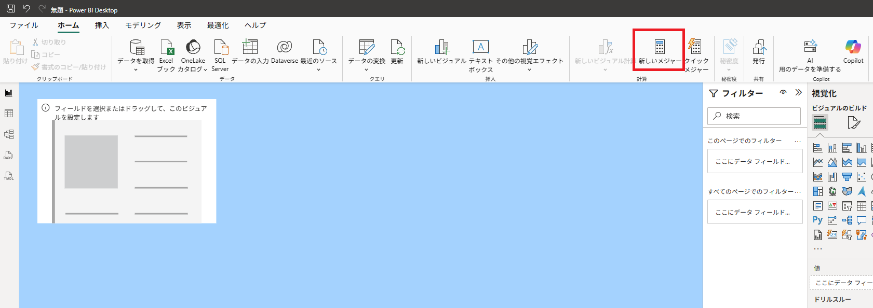
Task: Switch to the 挿入 ribbon tab
Action: point(102,25)
